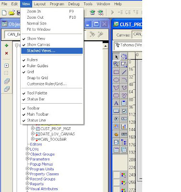Click the Expand node icon in Object Navigator
The width and height of the screenshot is (181, 192).
[x=7, y=66]
